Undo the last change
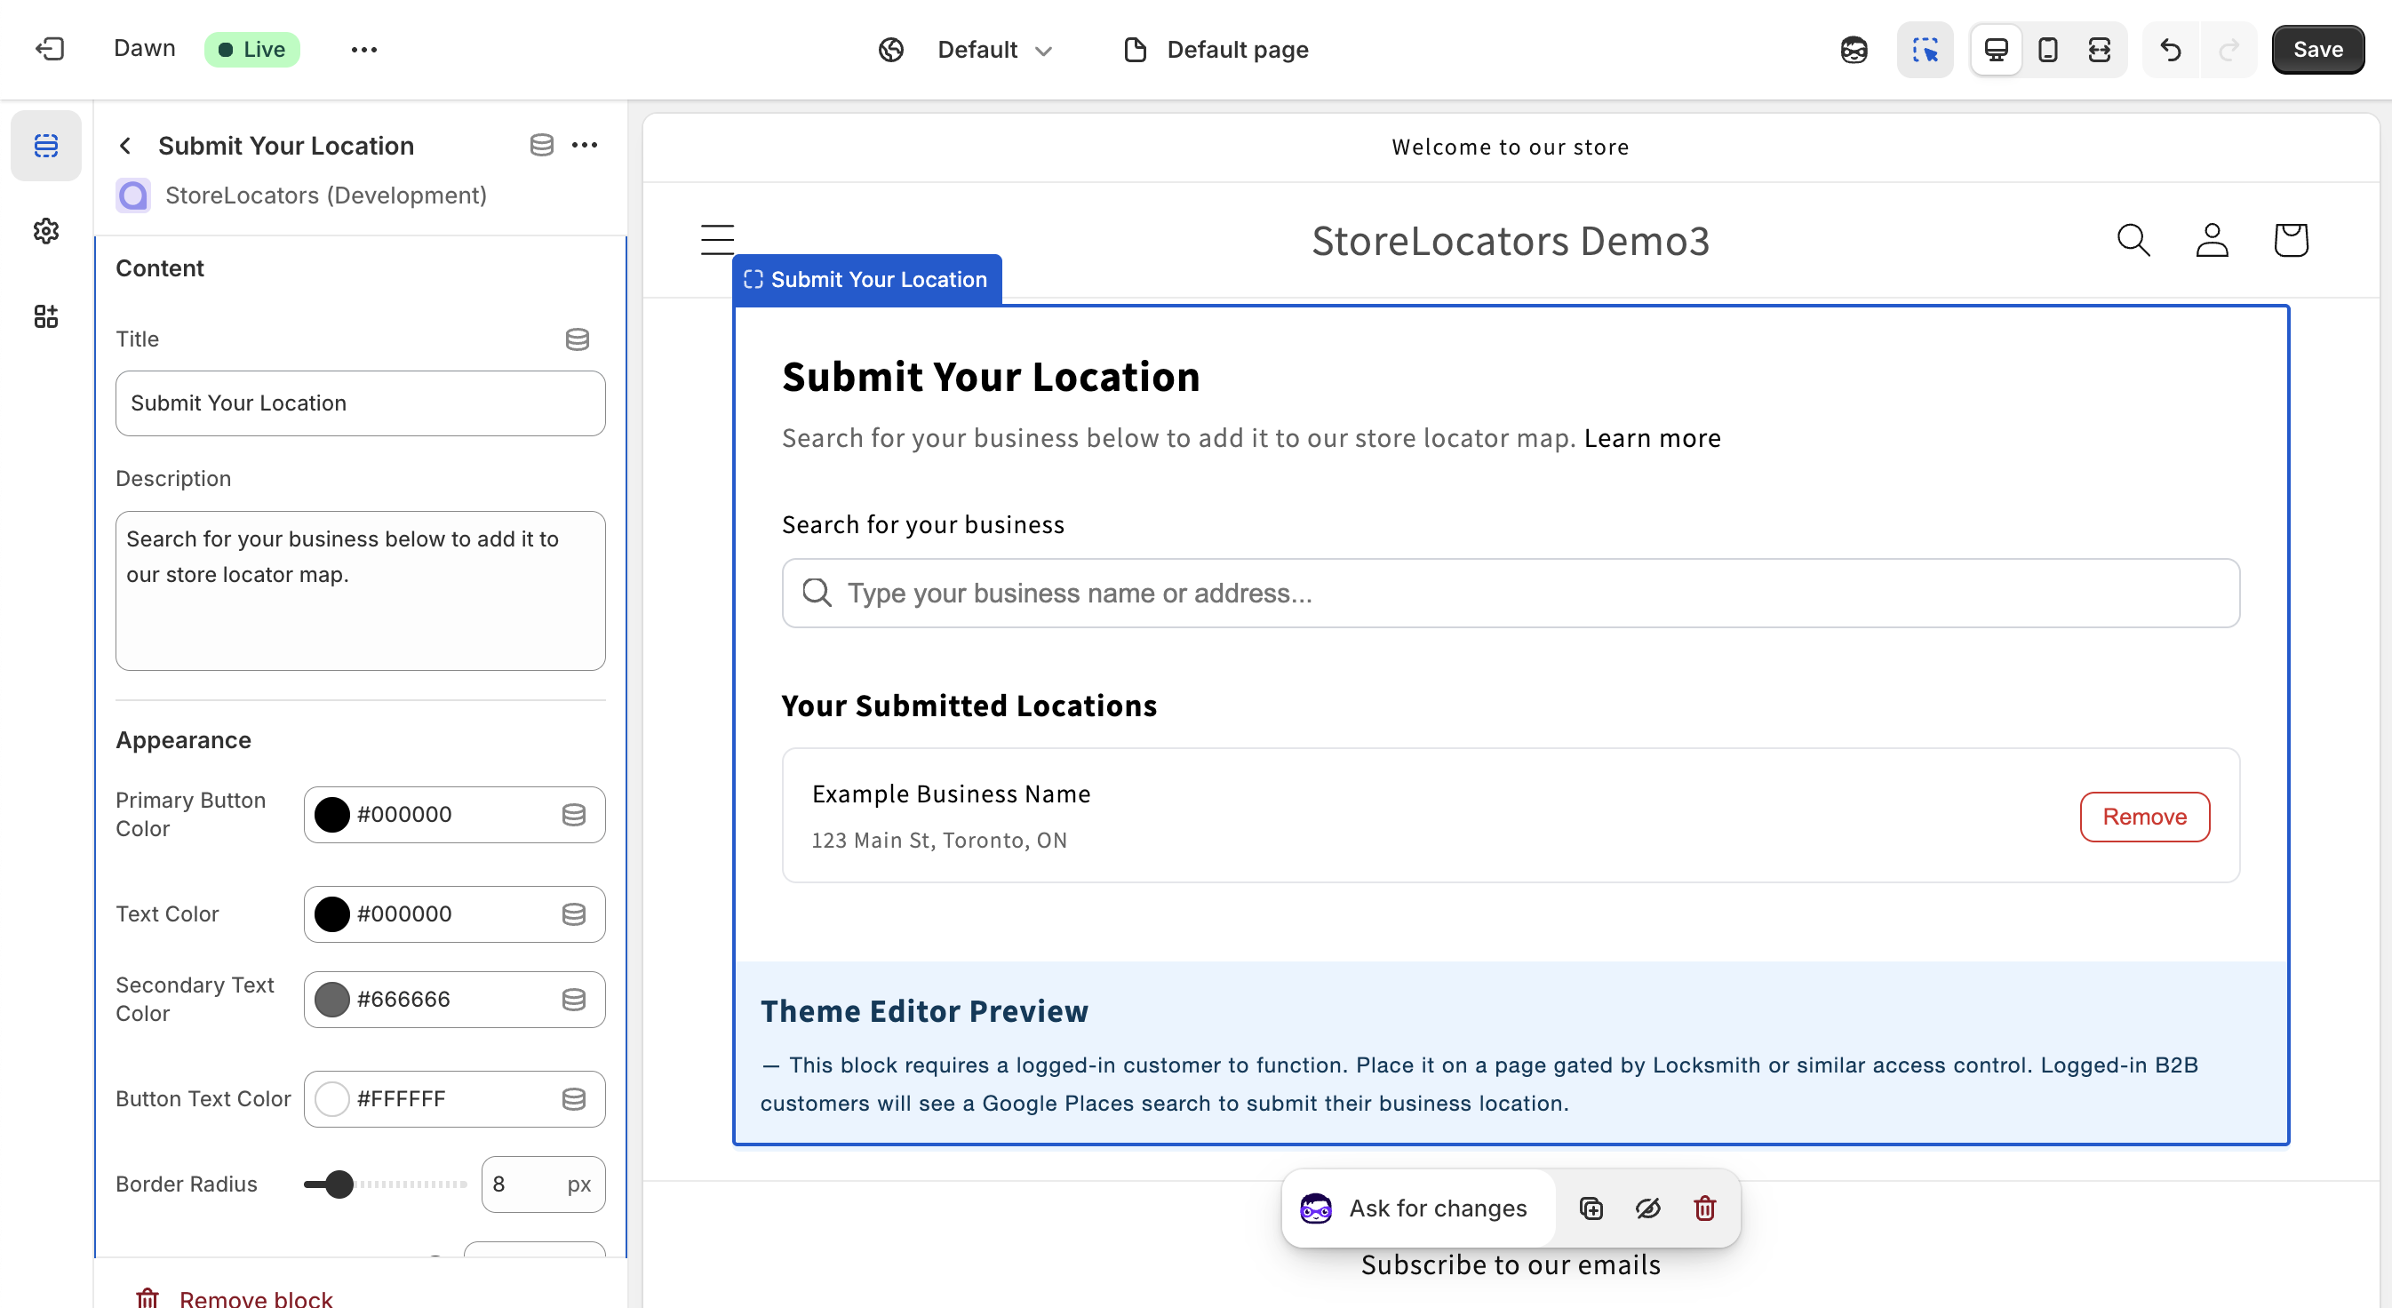The width and height of the screenshot is (2392, 1308). point(2170,49)
